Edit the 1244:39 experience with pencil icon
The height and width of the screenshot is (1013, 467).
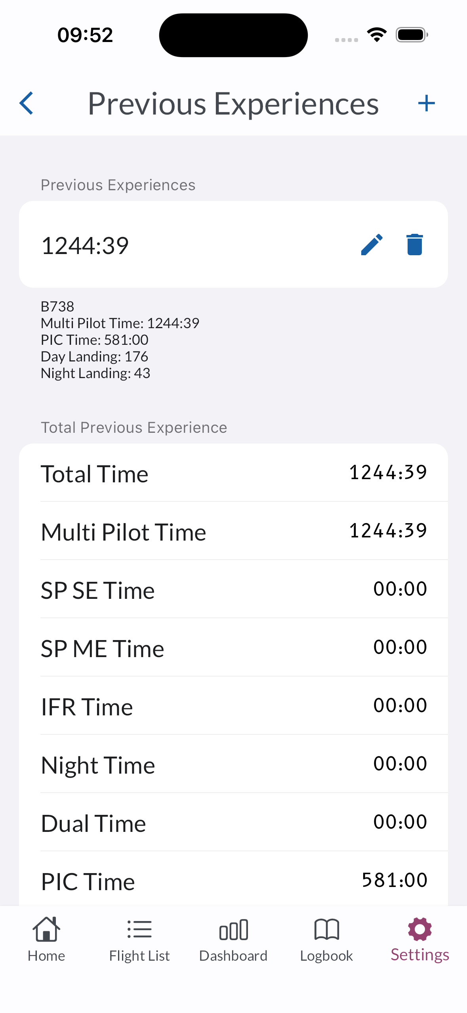[x=372, y=245]
